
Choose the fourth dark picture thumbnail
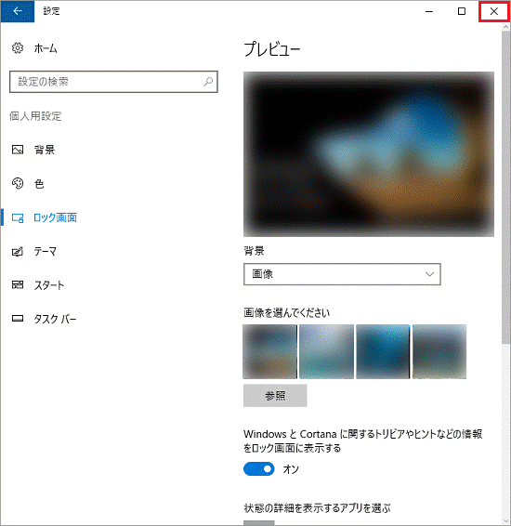click(439, 351)
